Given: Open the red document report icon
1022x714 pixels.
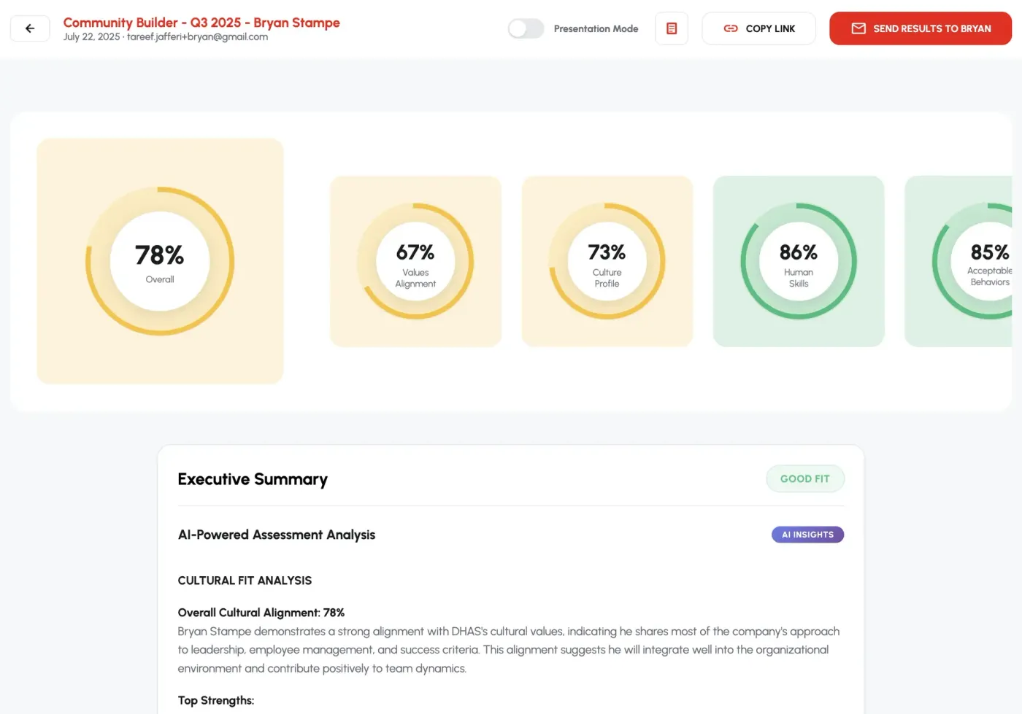Looking at the screenshot, I should click(x=672, y=28).
